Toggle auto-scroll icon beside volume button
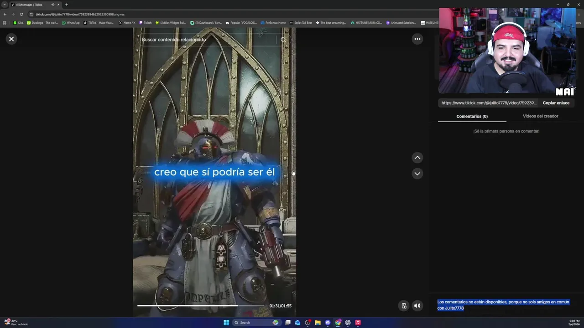Viewport: 584px width, 328px height. (404, 306)
